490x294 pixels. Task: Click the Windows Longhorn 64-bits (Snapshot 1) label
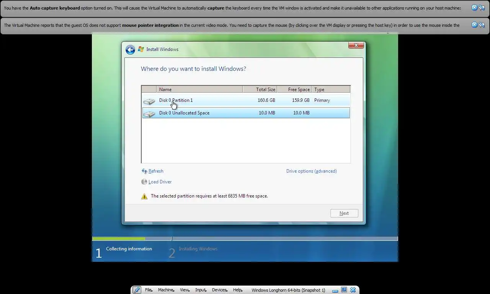pos(288,290)
